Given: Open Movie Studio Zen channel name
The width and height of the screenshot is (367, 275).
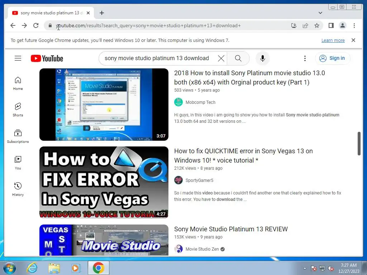Looking at the screenshot, I should coord(202,249).
